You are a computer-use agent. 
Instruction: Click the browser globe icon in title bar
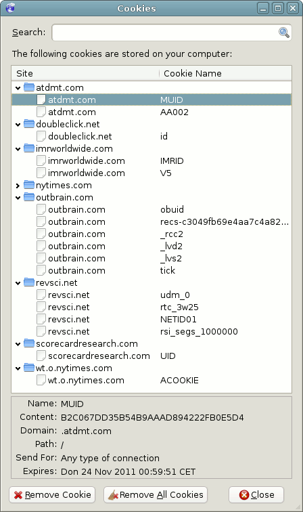(x=10, y=7)
